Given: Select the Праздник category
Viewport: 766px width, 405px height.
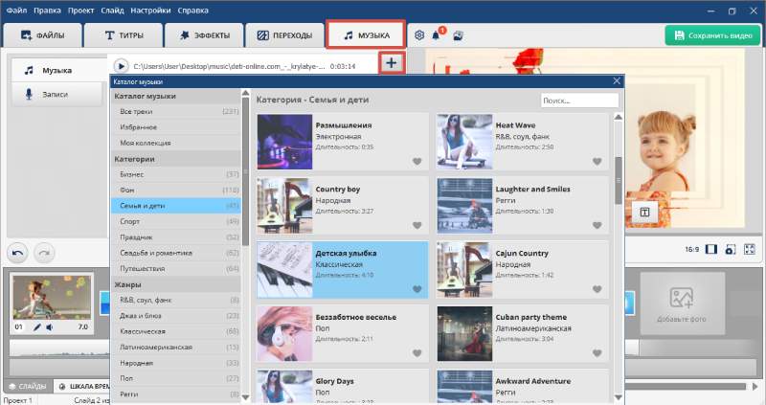Looking at the screenshot, I should pyautogui.click(x=176, y=236).
